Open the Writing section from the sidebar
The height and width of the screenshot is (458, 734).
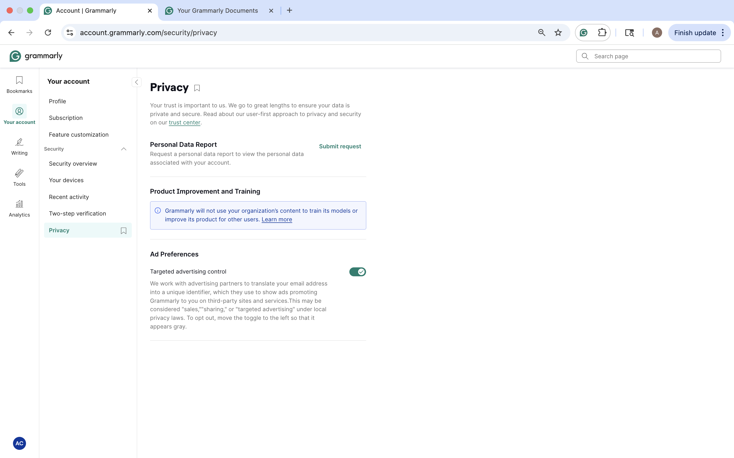pos(19,147)
